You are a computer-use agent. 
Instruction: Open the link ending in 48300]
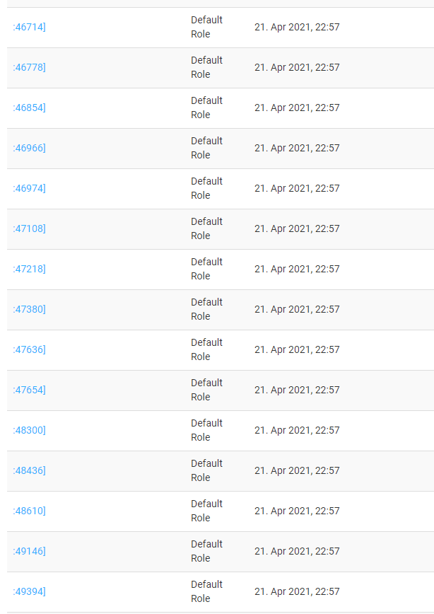pyautogui.click(x=30, y=430)
